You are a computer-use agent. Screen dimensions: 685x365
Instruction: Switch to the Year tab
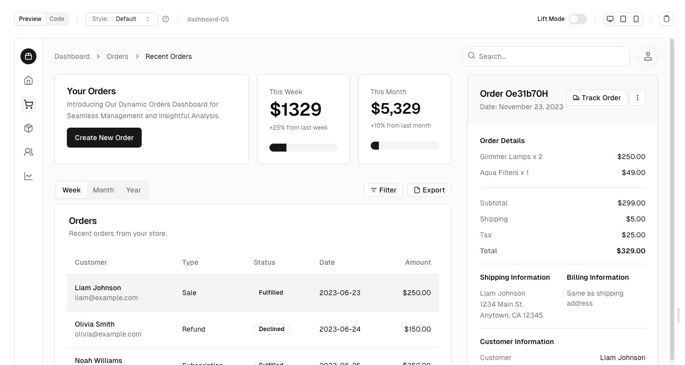(134, 190)
